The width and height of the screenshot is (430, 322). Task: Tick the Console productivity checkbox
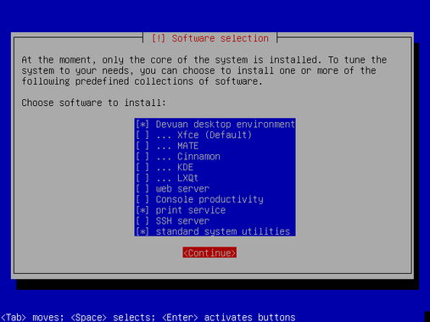[x=142, y=199]
